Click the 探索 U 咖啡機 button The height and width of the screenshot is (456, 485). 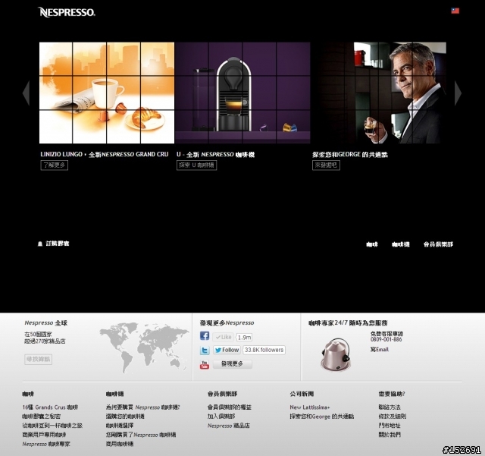196,165
